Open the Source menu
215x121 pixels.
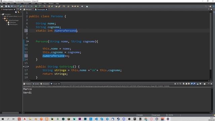[12, 3]
